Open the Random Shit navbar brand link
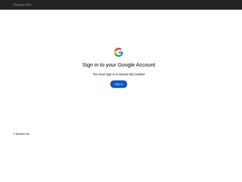This screenshot has height=182, width=242. 22,5
